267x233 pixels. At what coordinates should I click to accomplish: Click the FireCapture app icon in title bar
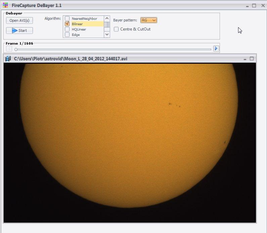click(x=5, y=5)
